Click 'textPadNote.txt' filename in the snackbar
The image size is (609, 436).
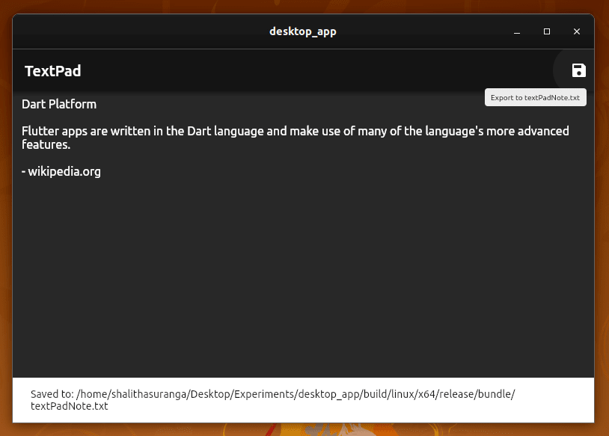pos(70,406)
